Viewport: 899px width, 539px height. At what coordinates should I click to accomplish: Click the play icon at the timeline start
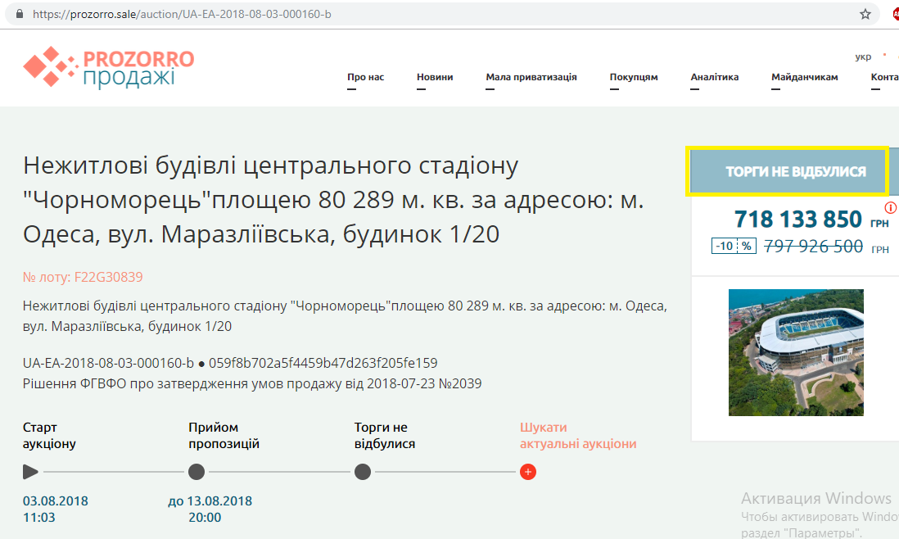pos(30,472)
